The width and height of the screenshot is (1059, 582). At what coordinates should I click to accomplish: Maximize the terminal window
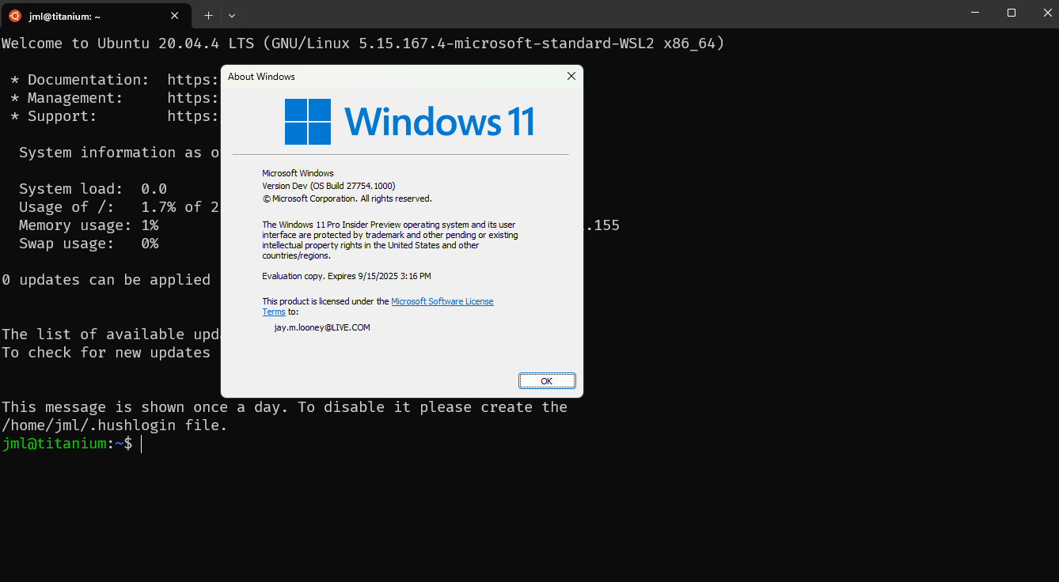pos(1012,13)
